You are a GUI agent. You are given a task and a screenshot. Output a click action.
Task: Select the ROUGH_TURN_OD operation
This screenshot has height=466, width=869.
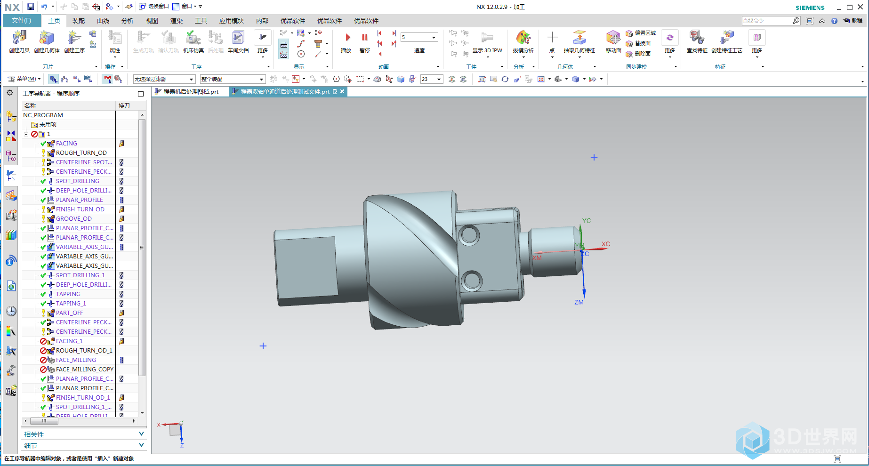[x=81, y=153]
